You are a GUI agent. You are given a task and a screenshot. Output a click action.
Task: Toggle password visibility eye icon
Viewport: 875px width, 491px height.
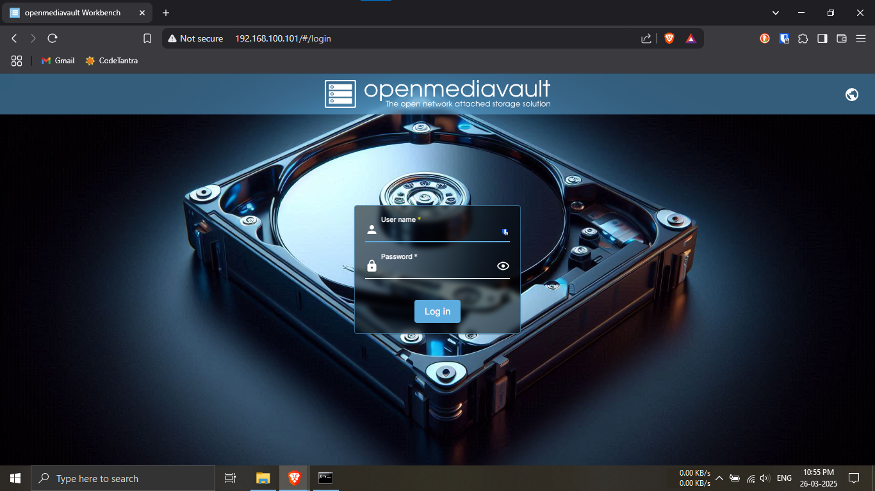(x=503, y=266)
